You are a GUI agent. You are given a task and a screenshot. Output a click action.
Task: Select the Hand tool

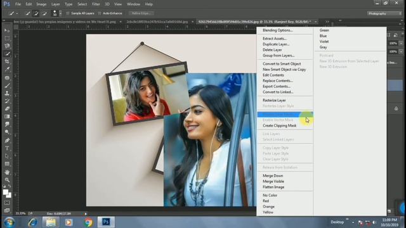(7, 172)
